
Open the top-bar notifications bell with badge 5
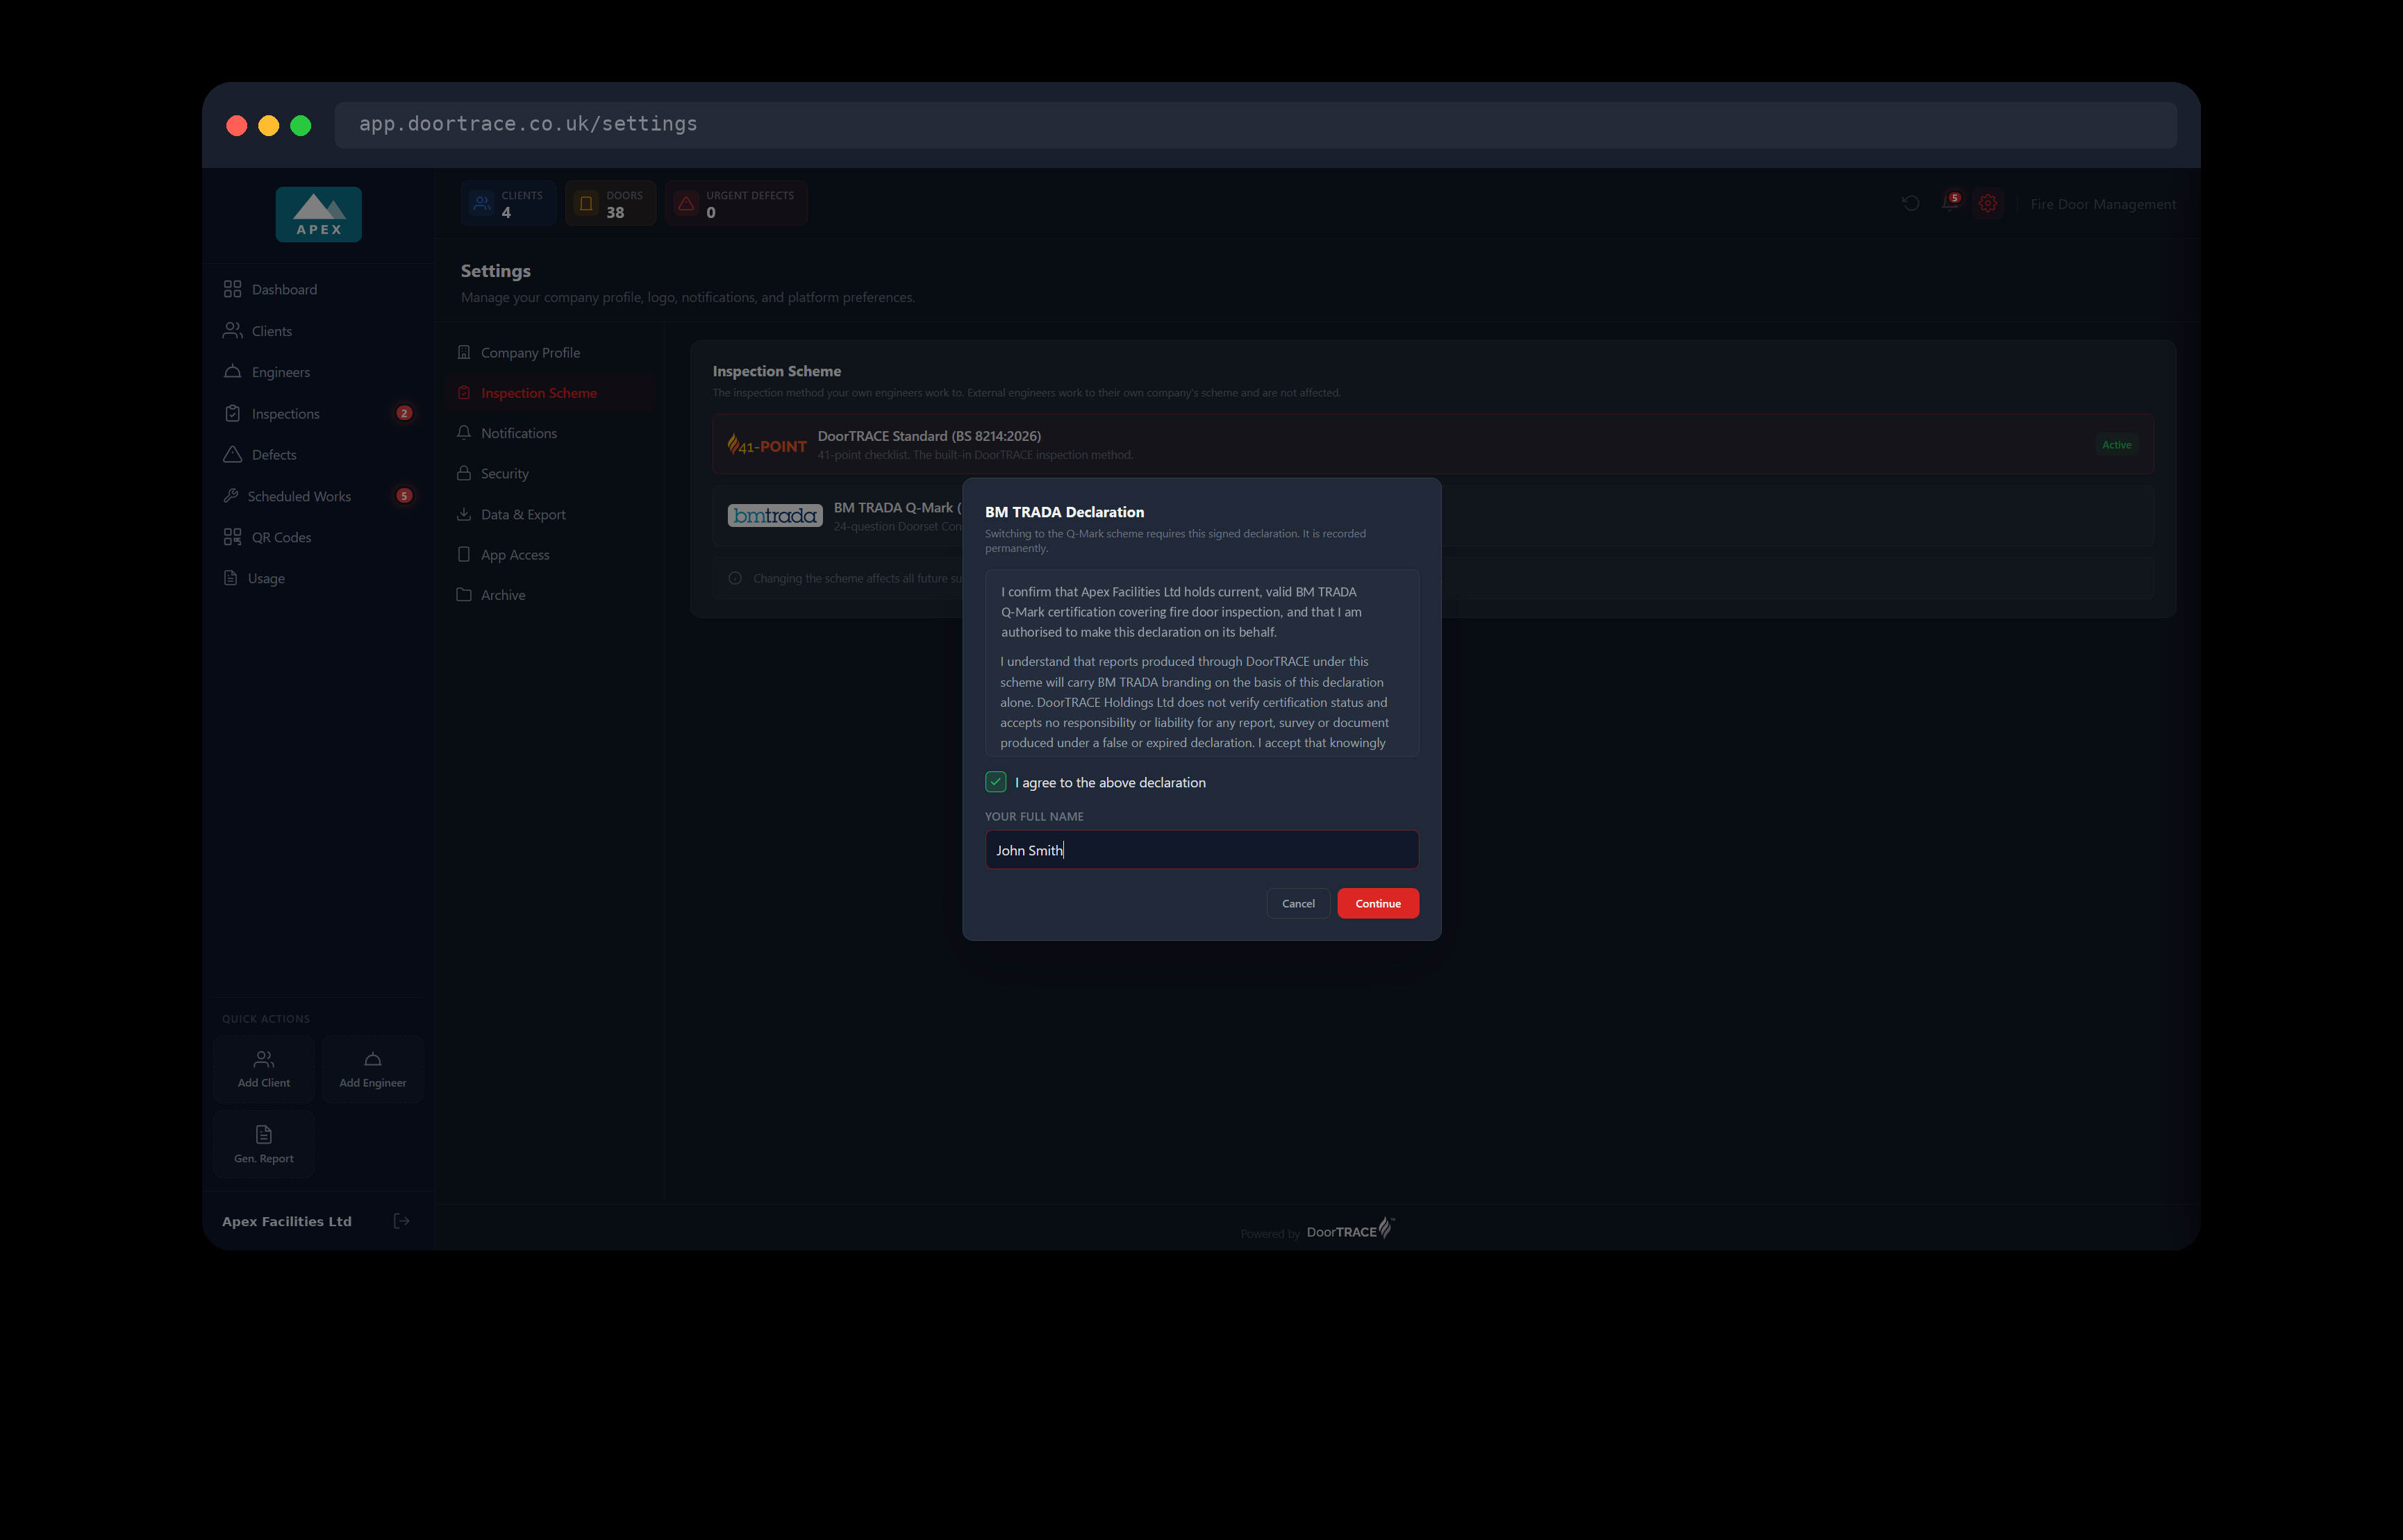(1950, 203)
